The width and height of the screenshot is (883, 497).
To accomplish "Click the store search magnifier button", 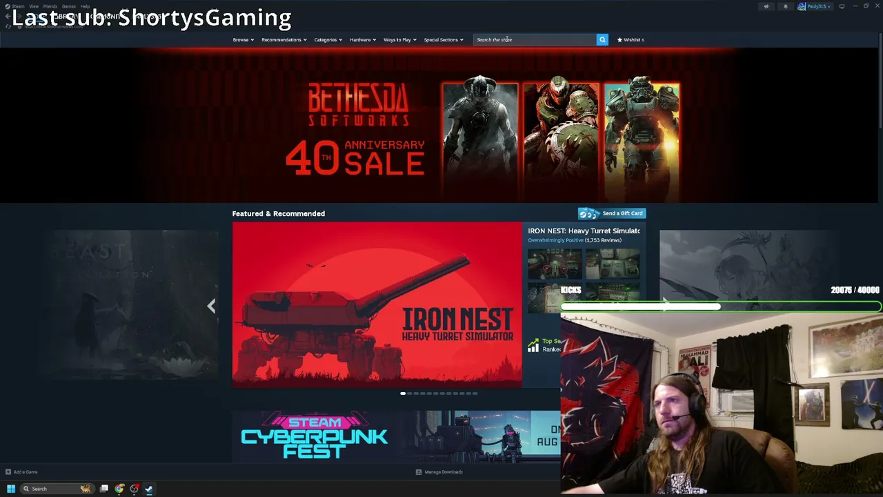I will click(x=602, y=39).
